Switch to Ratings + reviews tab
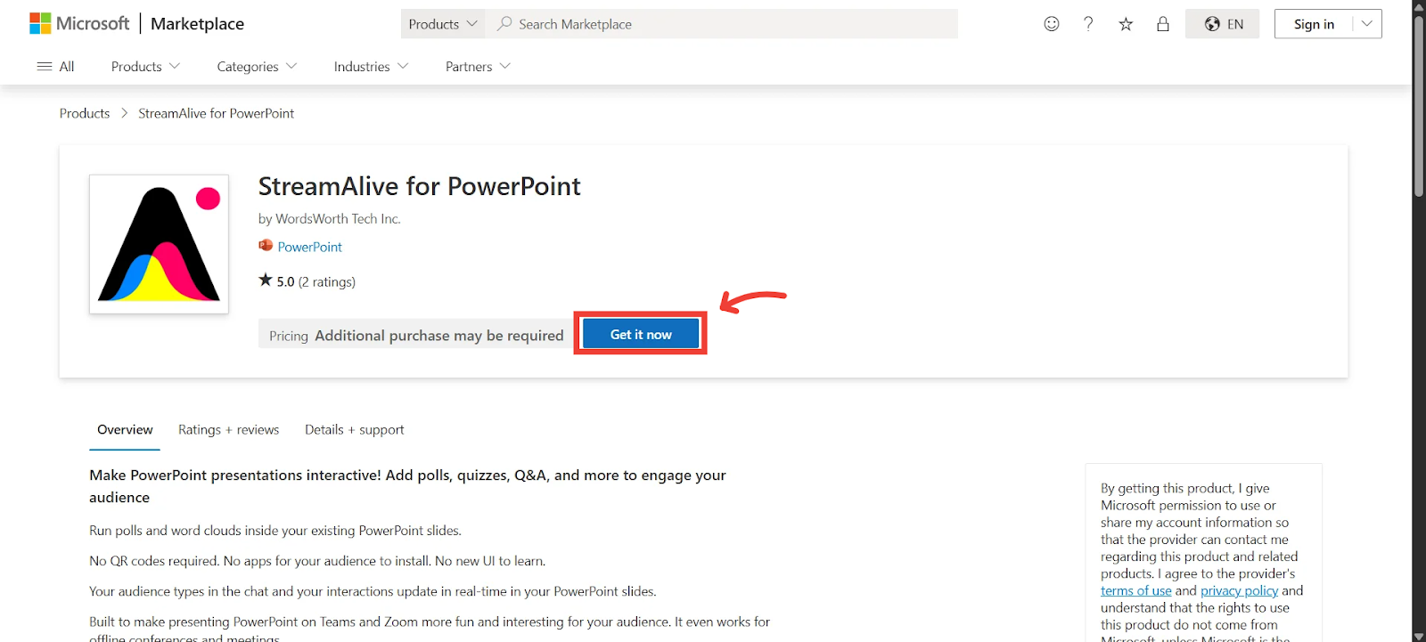1426x642 pixels. [228, 429]
